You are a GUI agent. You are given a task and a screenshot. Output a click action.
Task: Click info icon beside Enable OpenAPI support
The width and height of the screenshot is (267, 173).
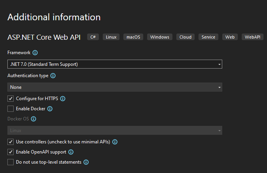[71, 152]
